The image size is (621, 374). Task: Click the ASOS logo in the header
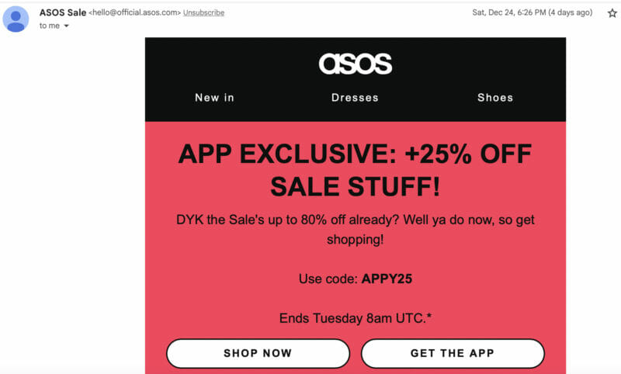(x=356, y=63)
